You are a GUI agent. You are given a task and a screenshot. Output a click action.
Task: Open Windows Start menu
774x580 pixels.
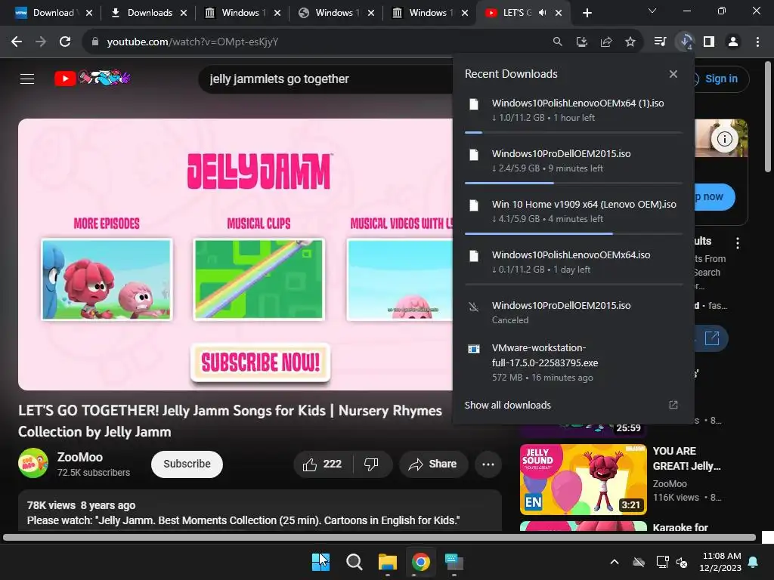320,562
